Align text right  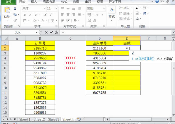(x=73, y=14)
